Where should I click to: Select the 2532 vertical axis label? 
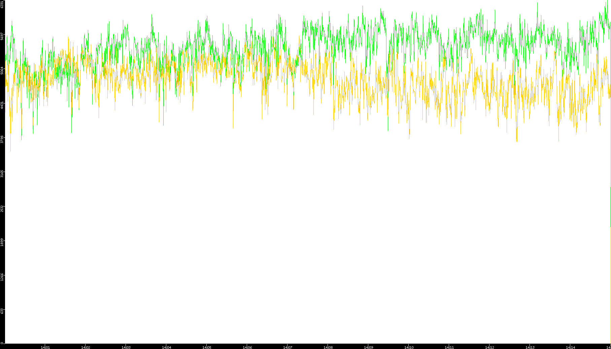[2, 208]
